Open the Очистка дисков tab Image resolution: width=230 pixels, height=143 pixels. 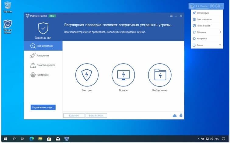[43, 65]
